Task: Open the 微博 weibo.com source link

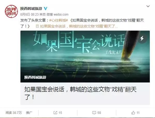Action: pyautogui.click(x=57, y=15)
